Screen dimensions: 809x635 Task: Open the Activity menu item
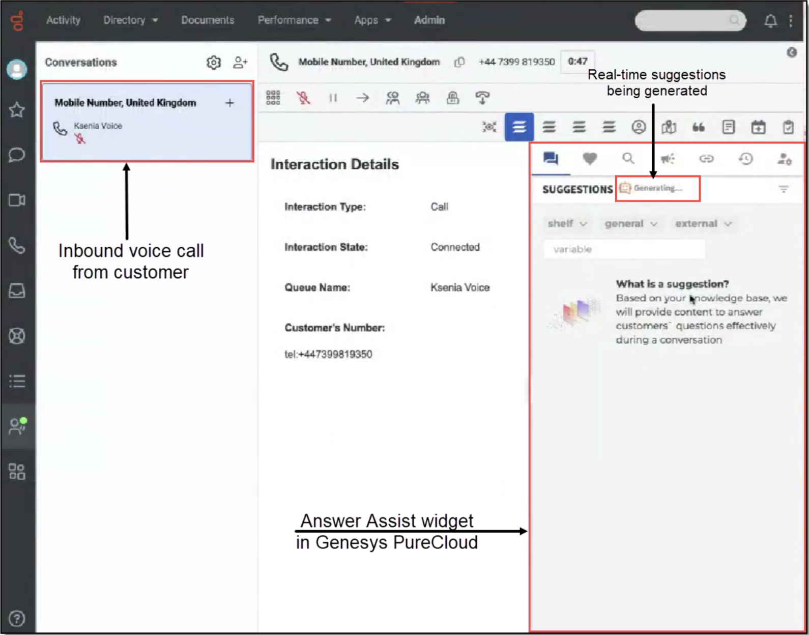click(63, 20)
